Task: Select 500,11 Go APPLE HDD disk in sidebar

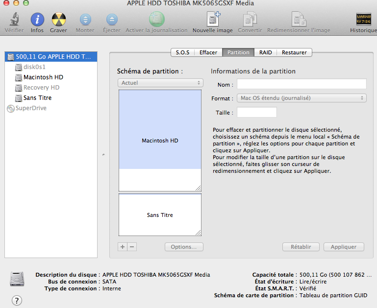Action: click(x=51, y=57)
